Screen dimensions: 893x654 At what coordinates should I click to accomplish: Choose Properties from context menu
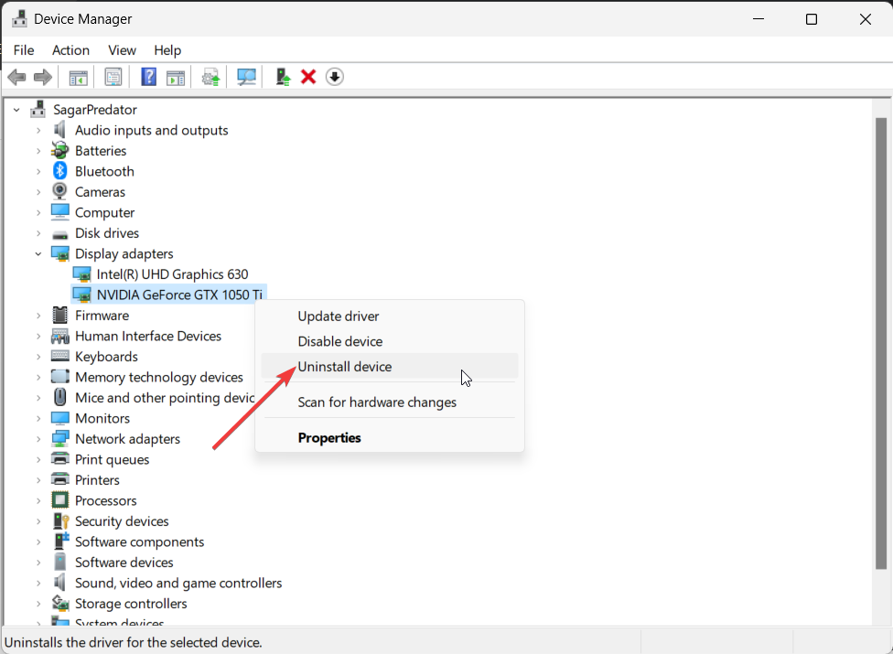pyautogui.click(x=390, y=437)
